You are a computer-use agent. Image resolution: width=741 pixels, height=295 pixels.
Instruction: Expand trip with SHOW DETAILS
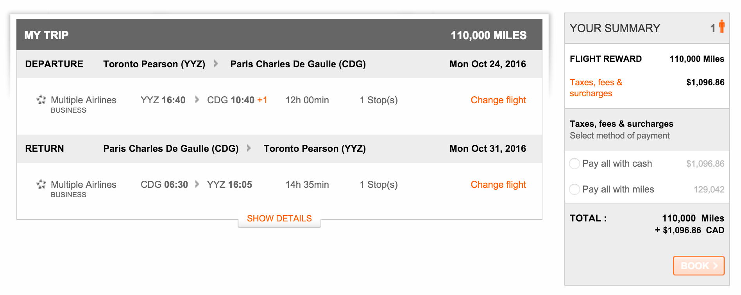click(x=279, y=219)
